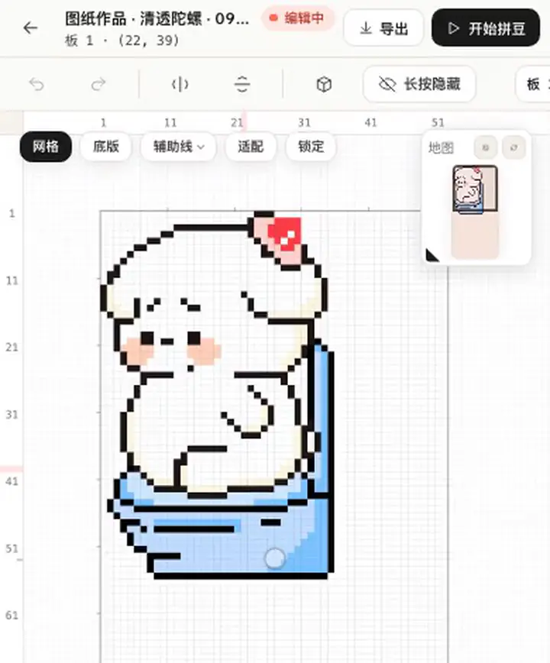This screenshot has width=550, height=663.
Task: Click the redo arrow icon
Action: coord(98,85)
